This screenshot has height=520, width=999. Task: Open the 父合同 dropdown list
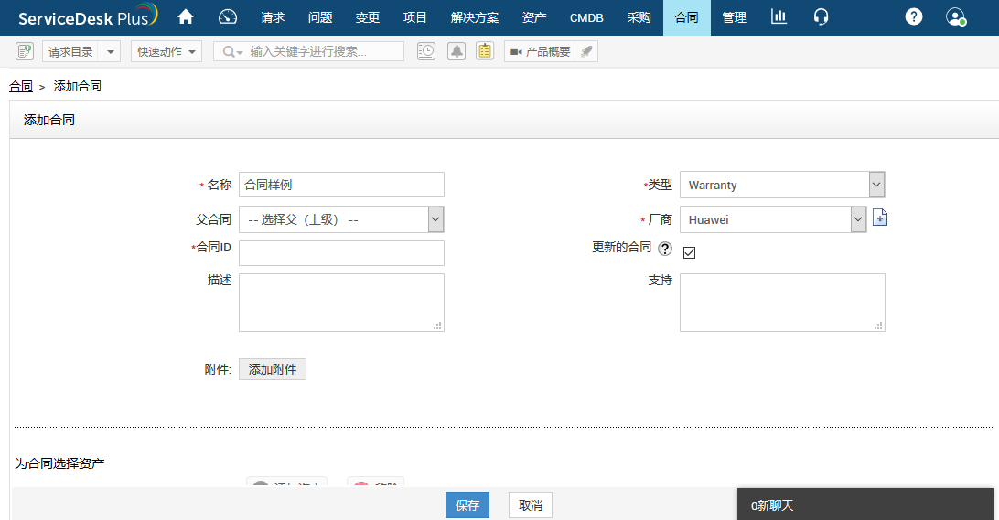pos(435,219)
